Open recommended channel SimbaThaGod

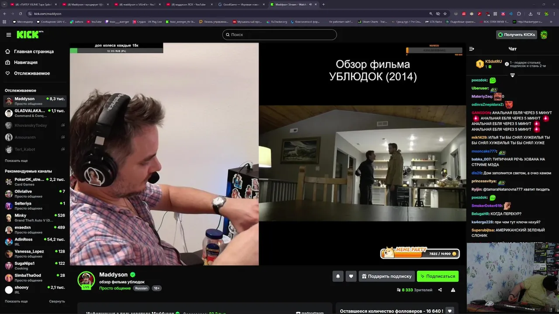pyautogui.click(x=35, y=277)
